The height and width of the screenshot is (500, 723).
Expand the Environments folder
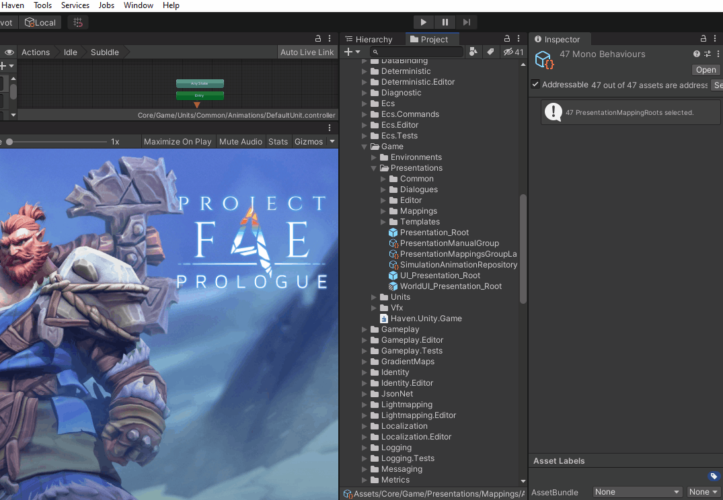tap(373, 157)
